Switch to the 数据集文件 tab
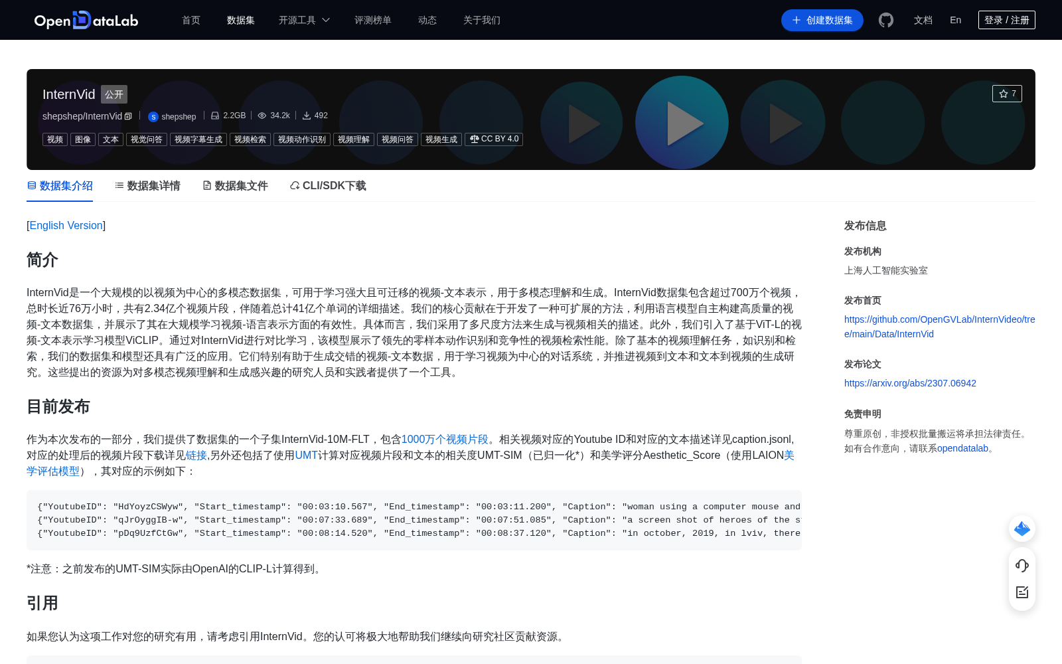1062x664 pixels. 235,186
